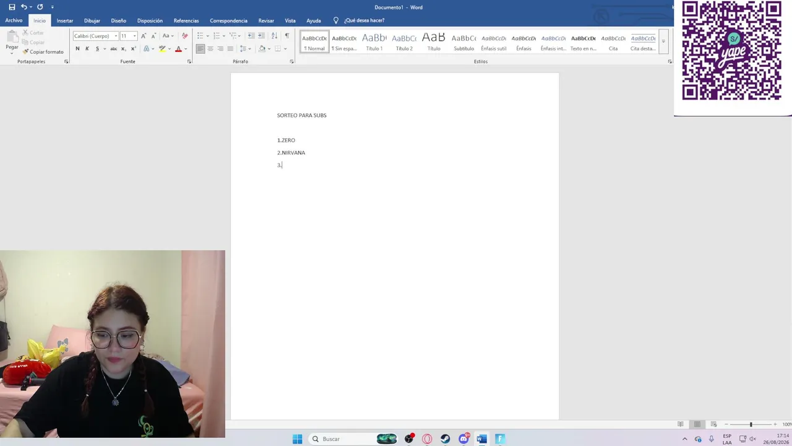Switch to the Insertar tab
Viewport: 792px width, 446px height.
[x=65, y=20]
